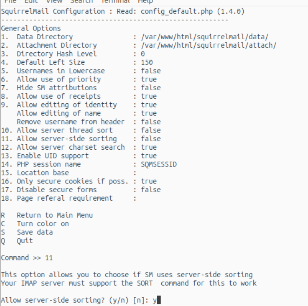Screen dimensions: 308x306
Task: Open the Edit menu
Action: pyautogui.click(x=31, y=2)
